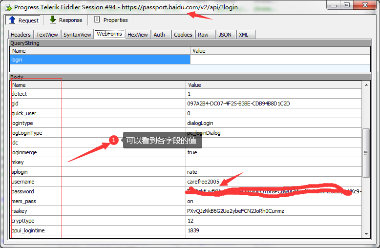
Task: Click the Fiddler session icon in title bar
Action: click(8, 7)
